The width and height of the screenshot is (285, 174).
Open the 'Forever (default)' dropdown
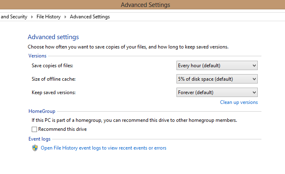coord(217,93)
